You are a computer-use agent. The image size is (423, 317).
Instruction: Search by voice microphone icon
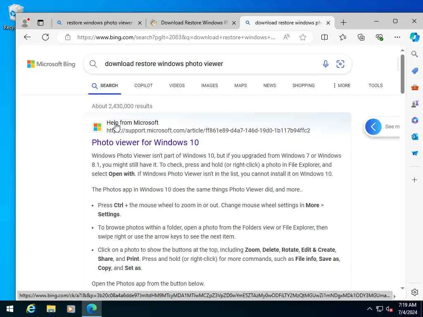[x=326, y=64]
